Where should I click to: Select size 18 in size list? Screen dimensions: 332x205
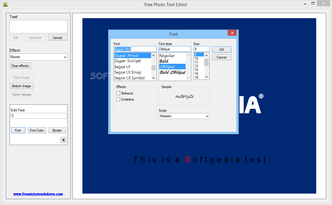pyautogui.click(x=199, y=77)
